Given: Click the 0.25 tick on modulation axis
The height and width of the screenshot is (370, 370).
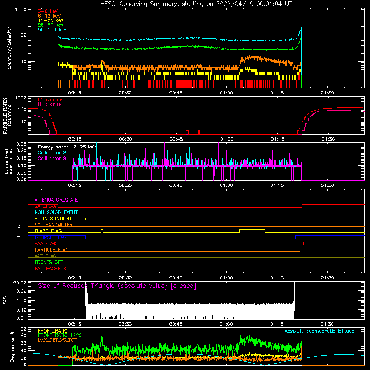Looking at the screenshot, I should pyautogui.click(x=22, y=144).
